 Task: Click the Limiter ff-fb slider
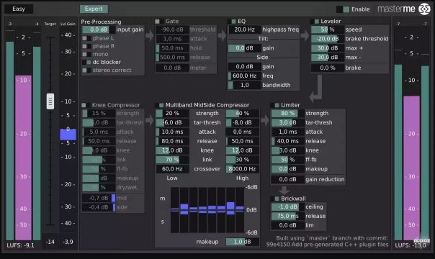(287, 160)
